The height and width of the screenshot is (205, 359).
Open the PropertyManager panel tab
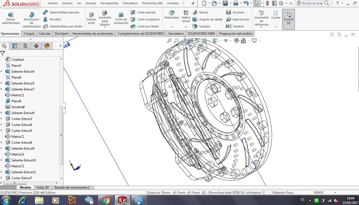tap(15, 46)
